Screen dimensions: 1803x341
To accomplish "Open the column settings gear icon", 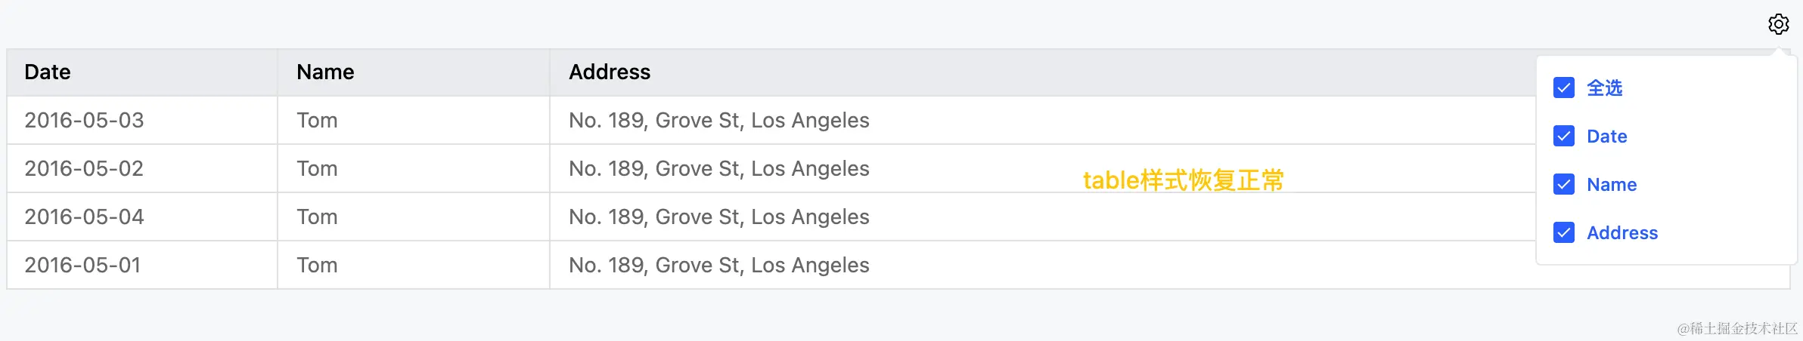I will click(1779, 24).
